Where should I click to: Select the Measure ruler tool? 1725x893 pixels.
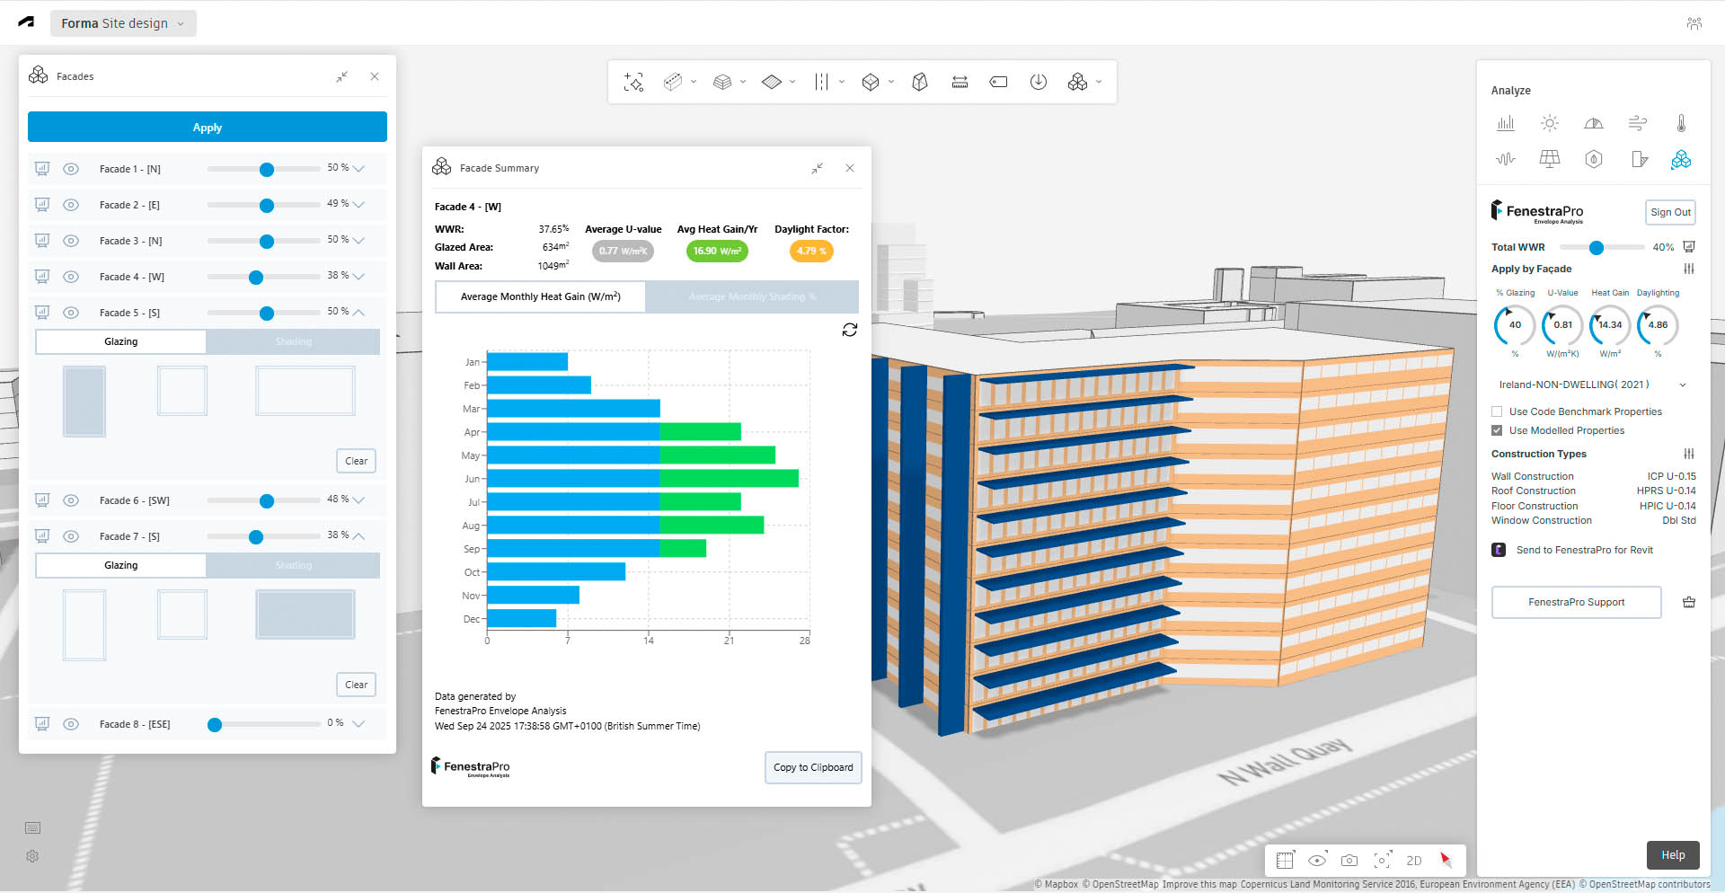point(960,83)
